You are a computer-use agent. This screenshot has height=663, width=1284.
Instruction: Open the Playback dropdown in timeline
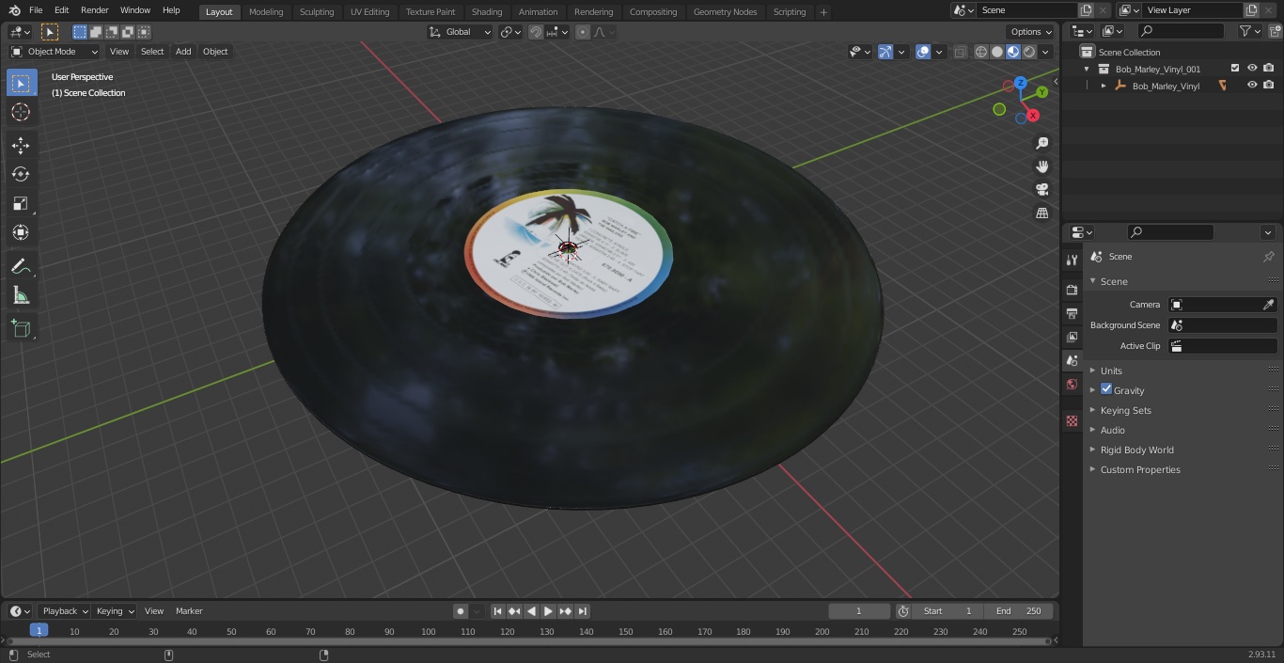click(64, 611)
